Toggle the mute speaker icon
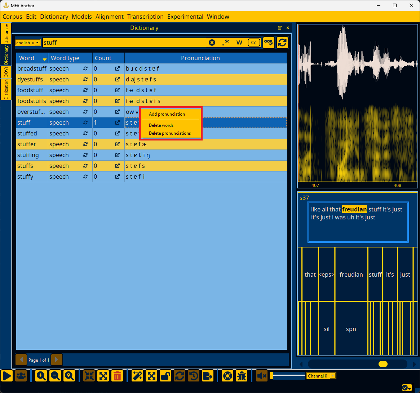The width and height of the screenshot is (420, 393). 262,376
